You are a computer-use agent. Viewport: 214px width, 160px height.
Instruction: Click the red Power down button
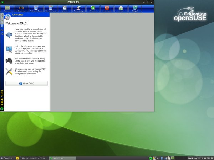(107, 9)
